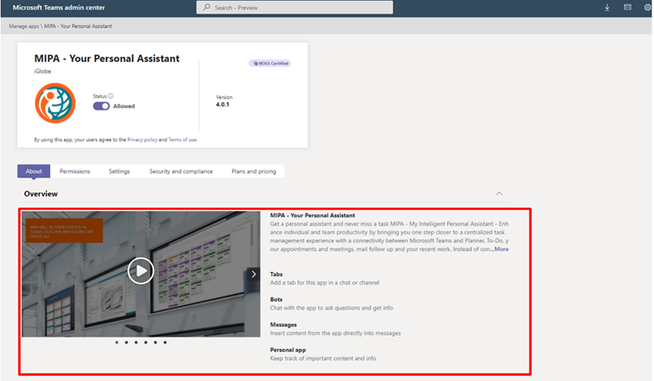Focus the Search - Preview field
This screenshot has width=654, height=381.
295,7
